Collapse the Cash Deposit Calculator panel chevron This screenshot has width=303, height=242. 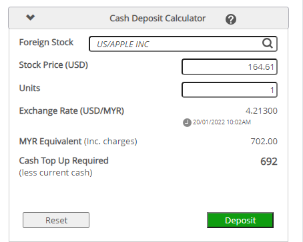pyautogui.click(x=30, y=17)
